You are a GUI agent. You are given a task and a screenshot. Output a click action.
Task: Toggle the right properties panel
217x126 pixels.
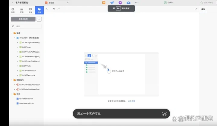(x=196, y=9)
